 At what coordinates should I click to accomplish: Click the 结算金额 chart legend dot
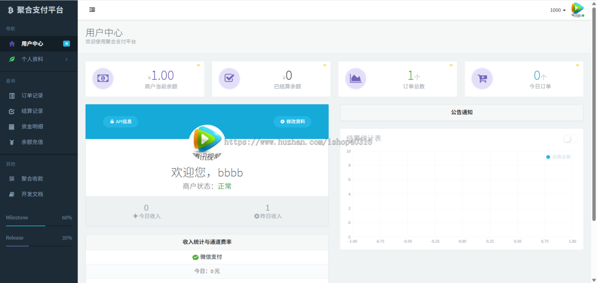(548, 157)
